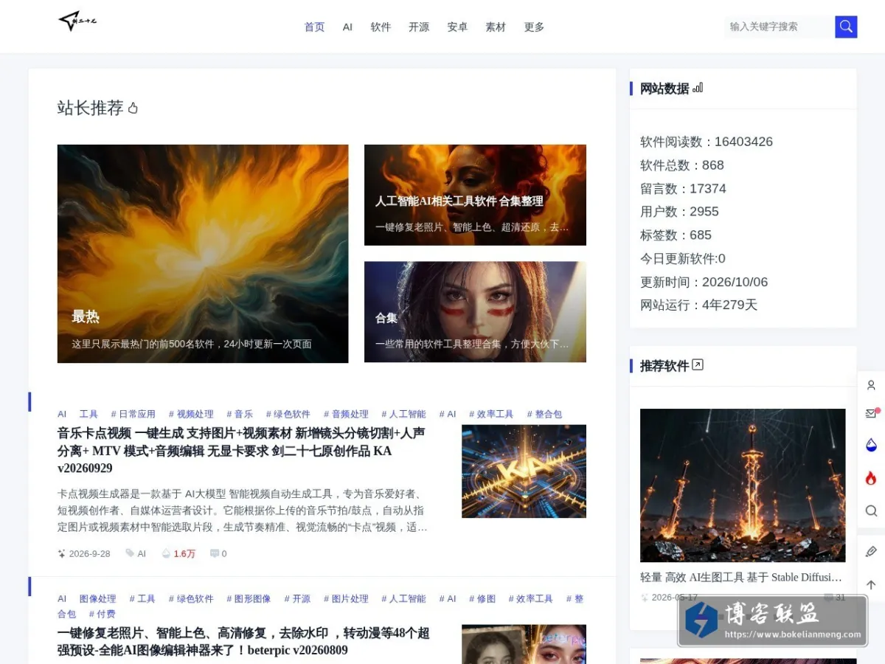Open the 素材 navigation menu item
Viewport: 885px width, 664px height.
pyautogui.click(x=496, y=27)
